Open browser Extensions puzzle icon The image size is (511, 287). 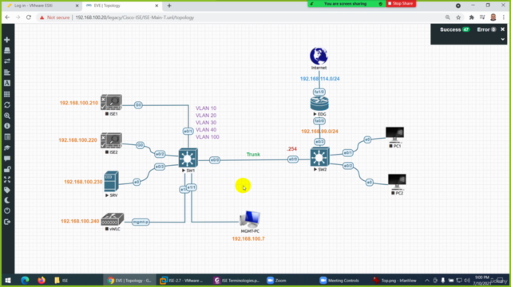tap(471, 18)
